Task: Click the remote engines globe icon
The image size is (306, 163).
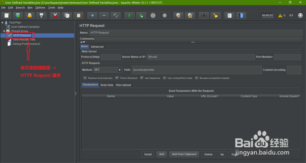Action: (300, 15)
